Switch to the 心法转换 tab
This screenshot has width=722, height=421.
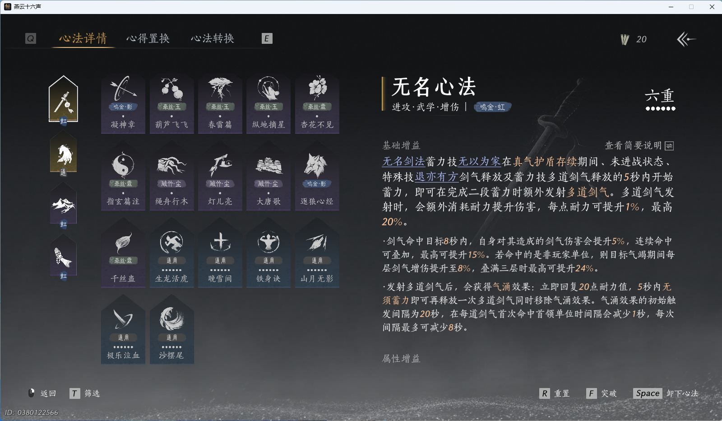tap(213, 38)
